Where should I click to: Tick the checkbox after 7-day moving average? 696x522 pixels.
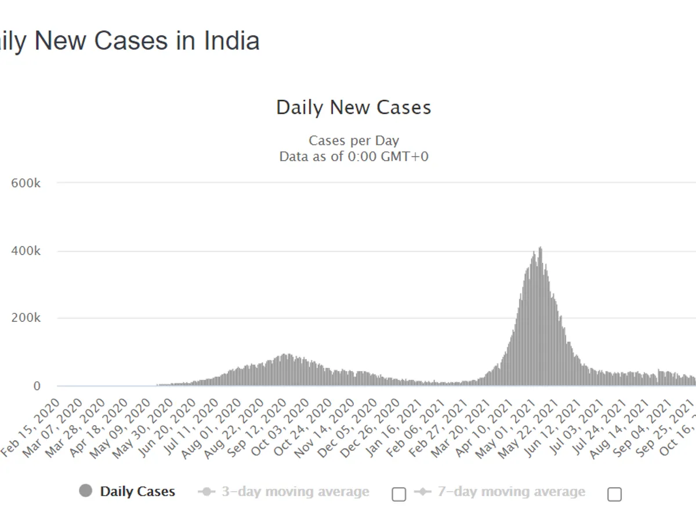614,494
